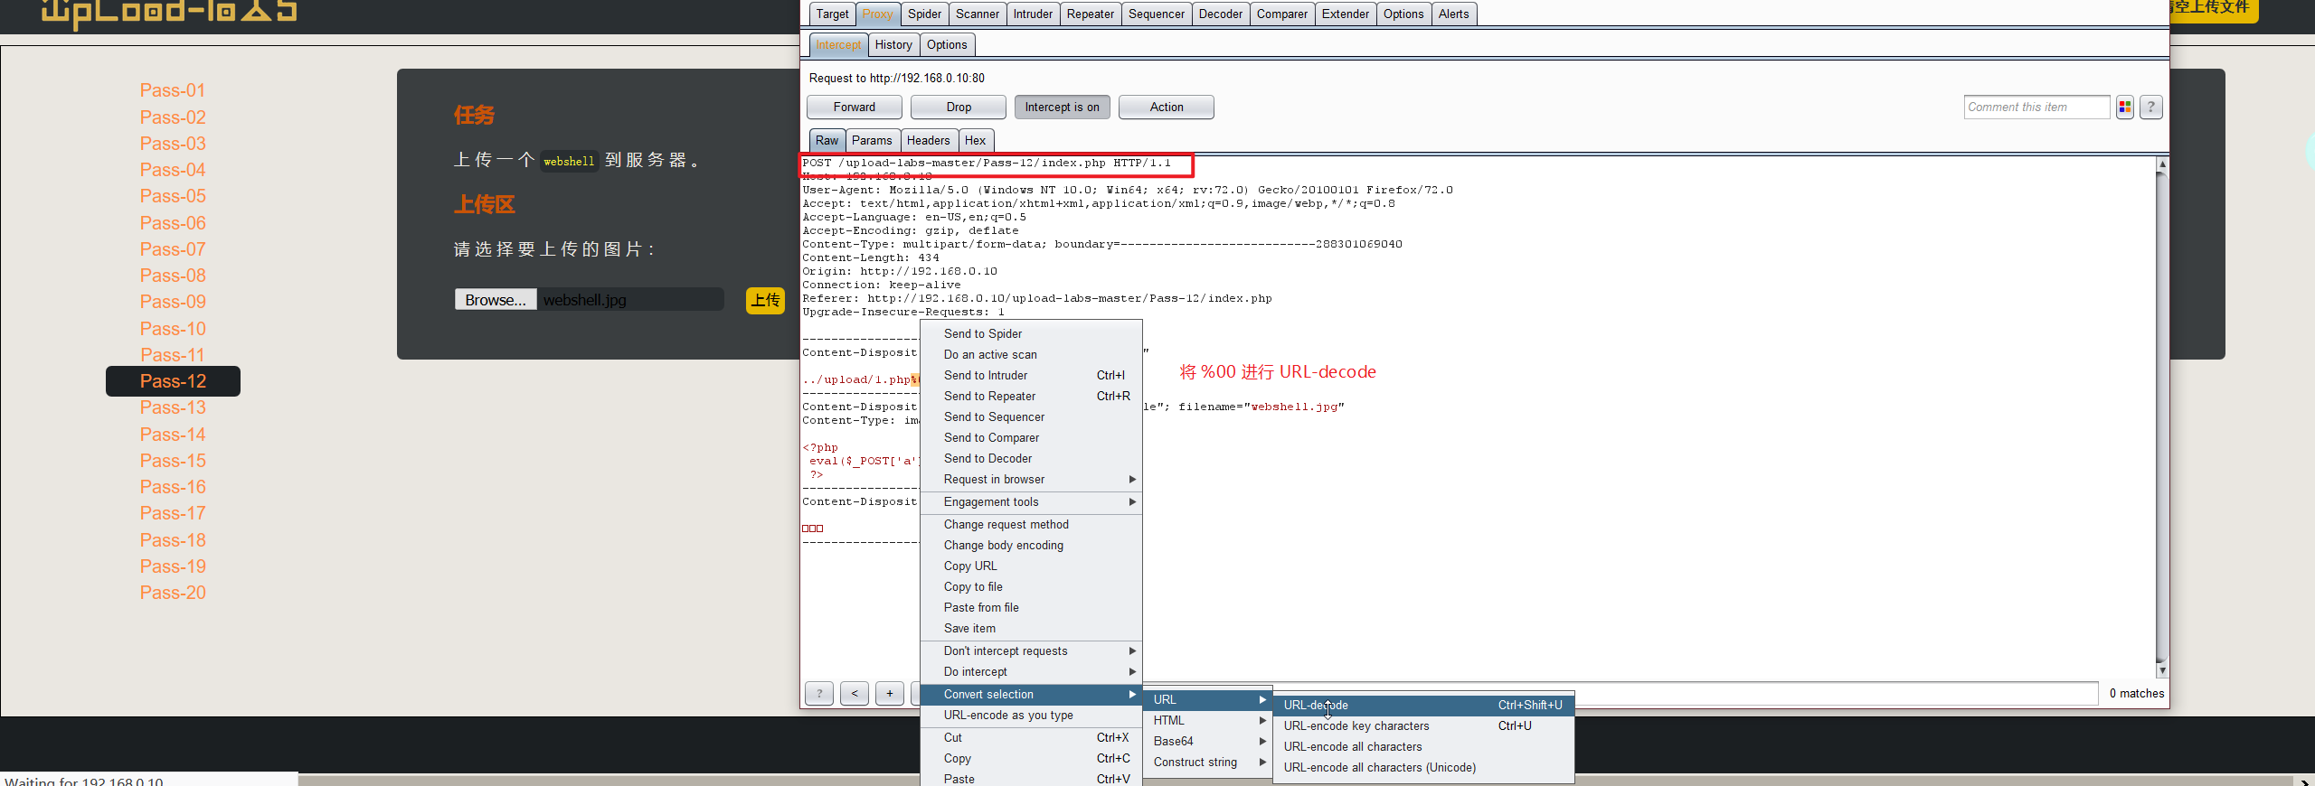Switch to the Target tab
Image resolution: width=2315 pixels, height=786 pixels.
click(832, 14)
